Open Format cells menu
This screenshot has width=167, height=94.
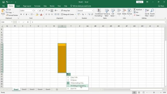pyautogui.click(x=129, y=13)
